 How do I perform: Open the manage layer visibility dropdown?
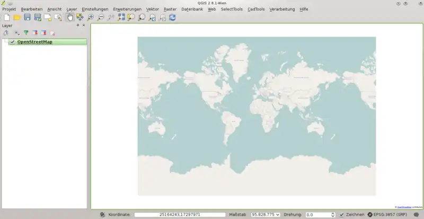point(17,33)
